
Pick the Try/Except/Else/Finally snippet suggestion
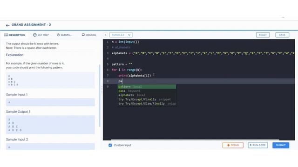click(x=147, y=103)
